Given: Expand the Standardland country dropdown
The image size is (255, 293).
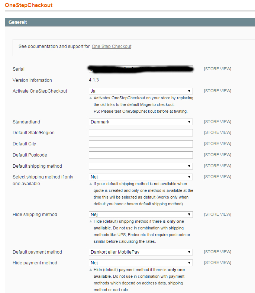Looking at the screenshot, I should (141, 122).
